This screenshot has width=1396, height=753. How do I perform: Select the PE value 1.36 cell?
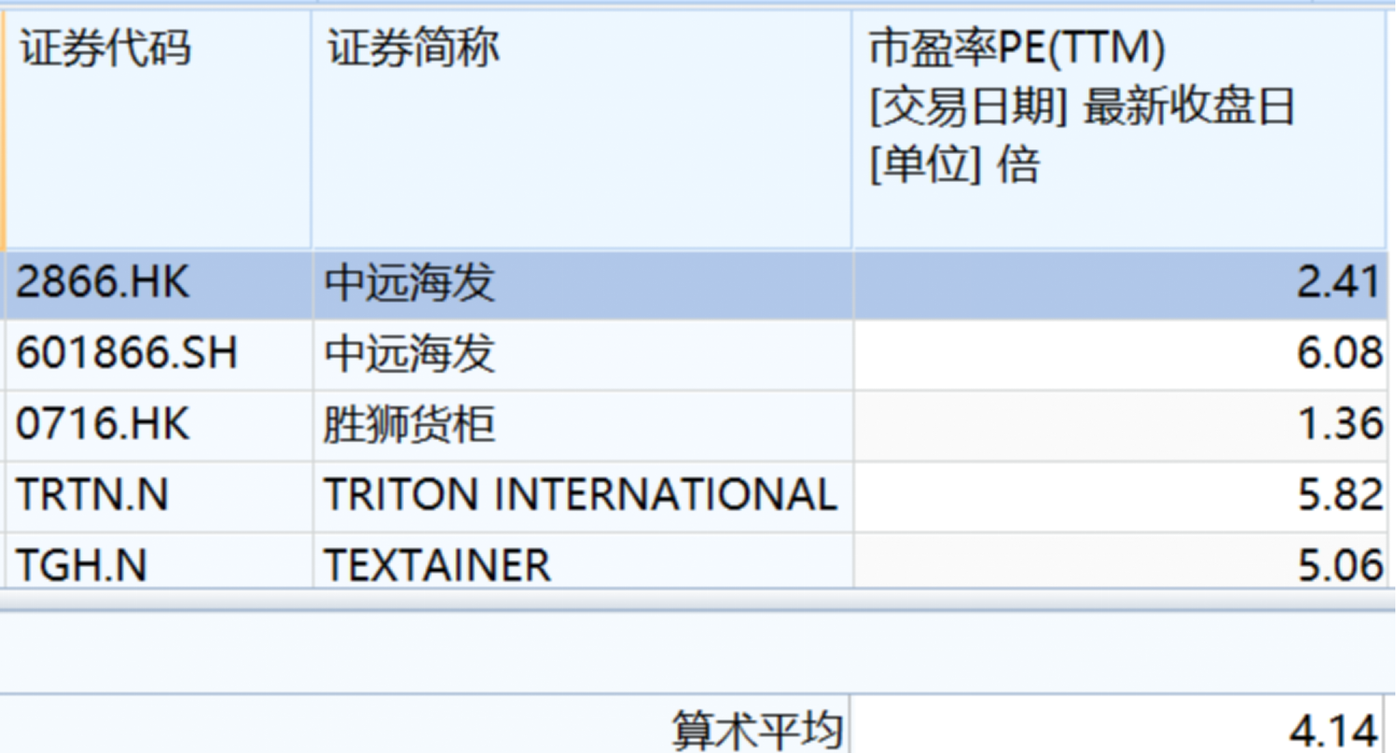(1340, 425)
